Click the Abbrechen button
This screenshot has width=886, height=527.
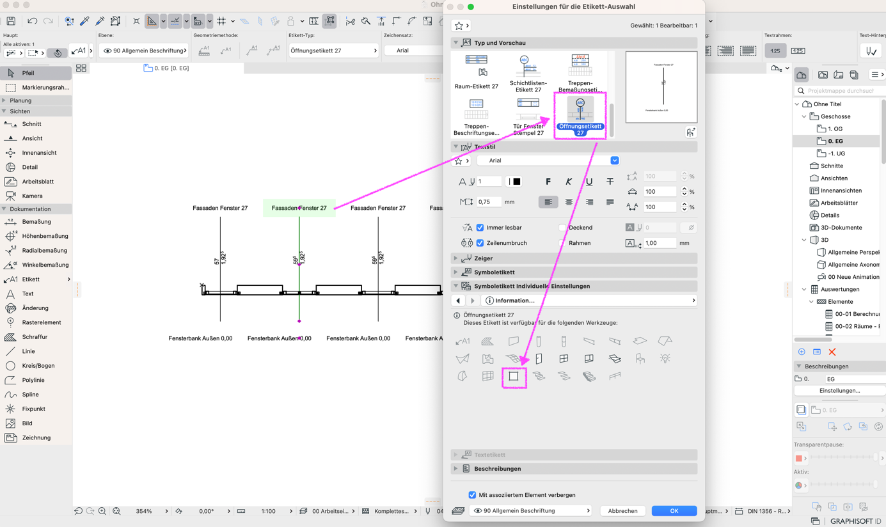[622, 511]
